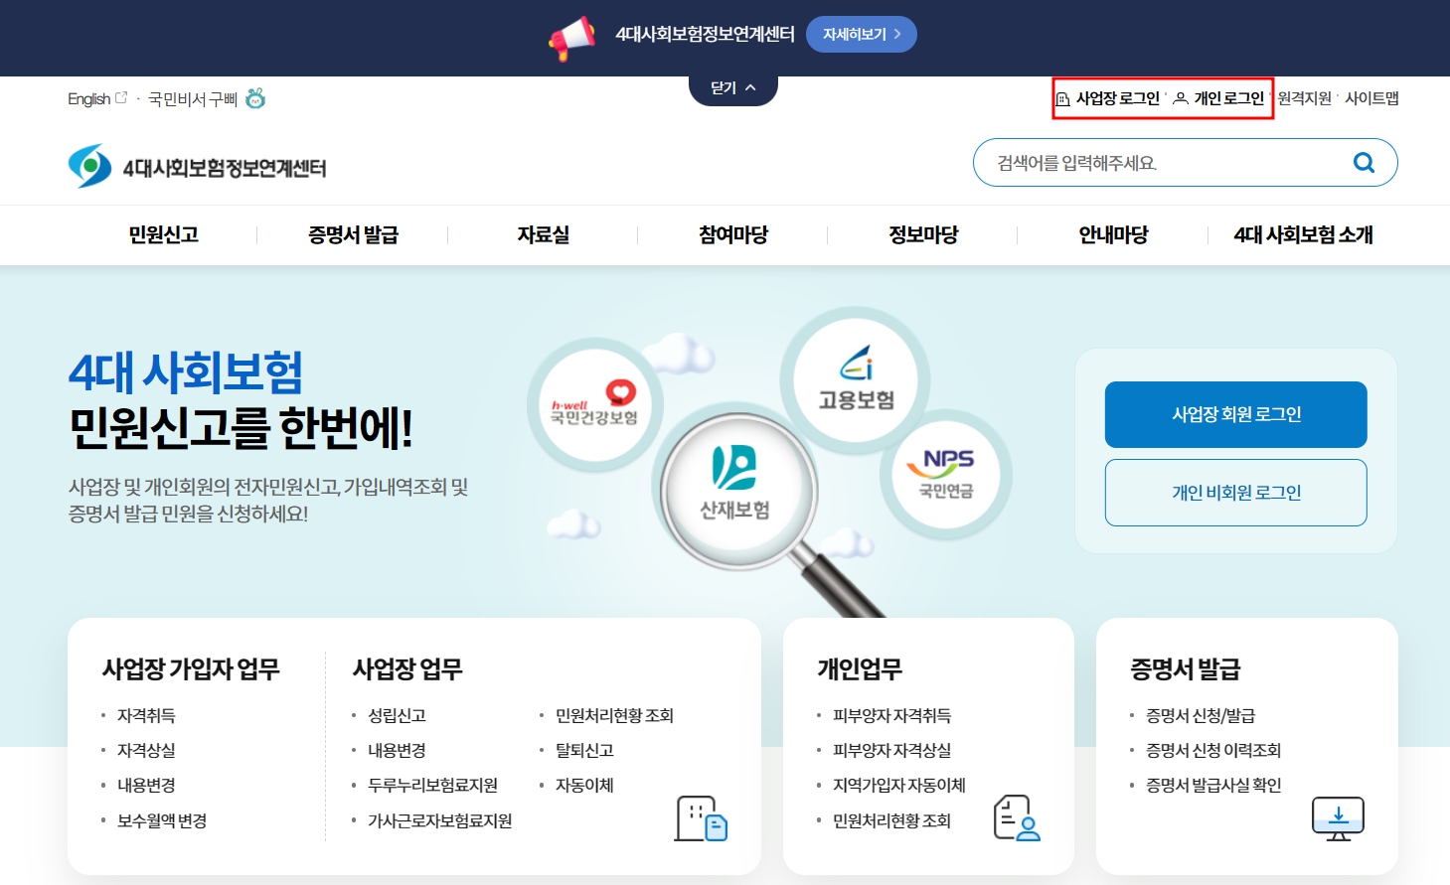The height and width of the screenshot is (885, 1450).
Task: Open 증명서 발급사실 확인 link
Action: (x=1212, y=785)
